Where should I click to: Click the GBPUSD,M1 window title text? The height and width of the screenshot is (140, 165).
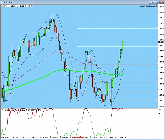8,2
